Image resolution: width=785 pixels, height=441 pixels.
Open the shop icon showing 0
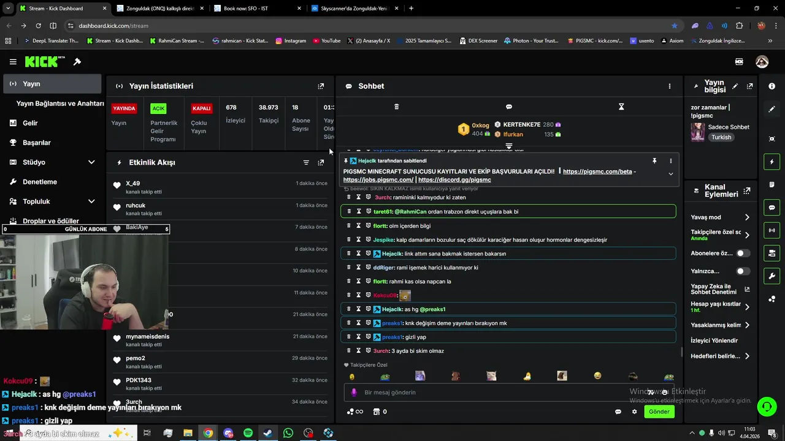380,412
